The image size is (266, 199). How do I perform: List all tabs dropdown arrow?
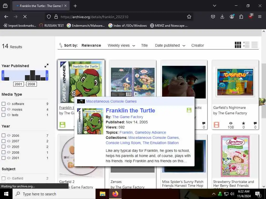click(x=214, y=6)
